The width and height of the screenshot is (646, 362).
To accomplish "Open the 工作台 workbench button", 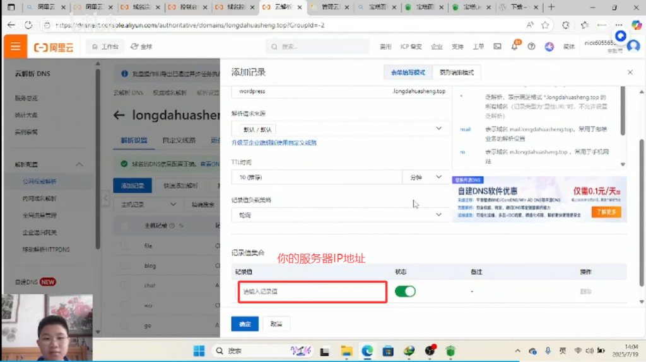I will 105,47.
